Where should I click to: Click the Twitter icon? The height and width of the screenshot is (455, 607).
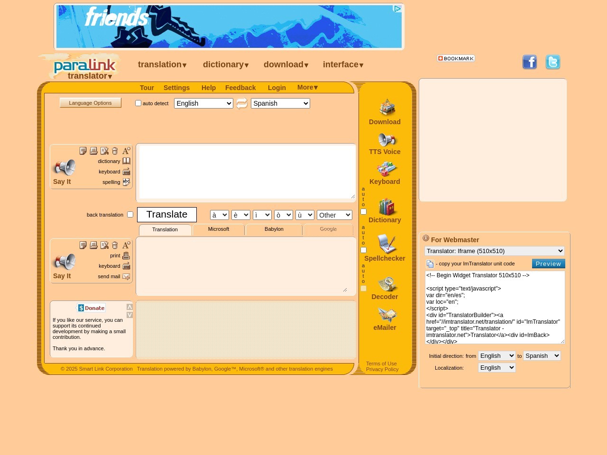pyautogui.click(x=553, y=62)
